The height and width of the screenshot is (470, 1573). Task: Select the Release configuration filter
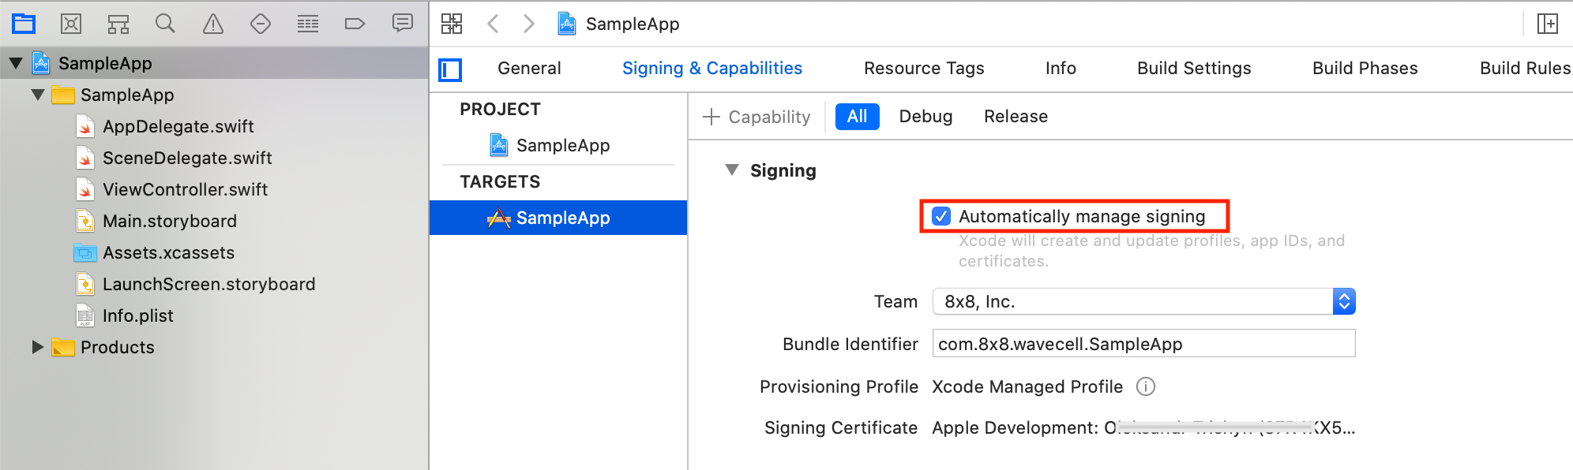(1016, 117)
